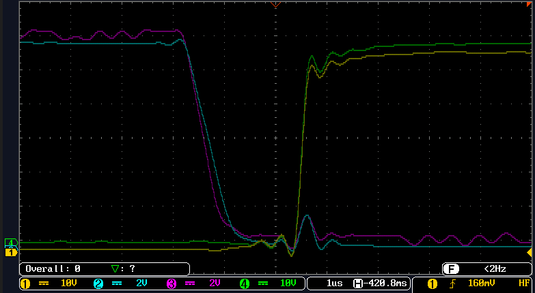
Task: Click the Overall: 0 readout
Action: 53,269
